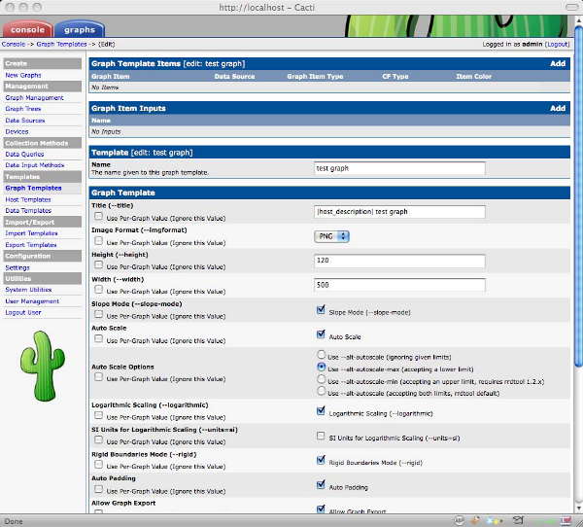Select Graph Templates in sidebar

(33, 188)
